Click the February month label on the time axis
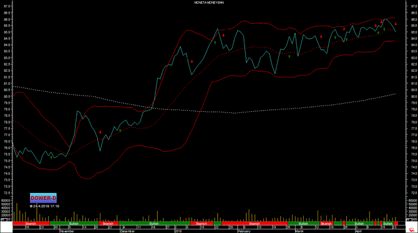418x233 pixels. (244, 231)
